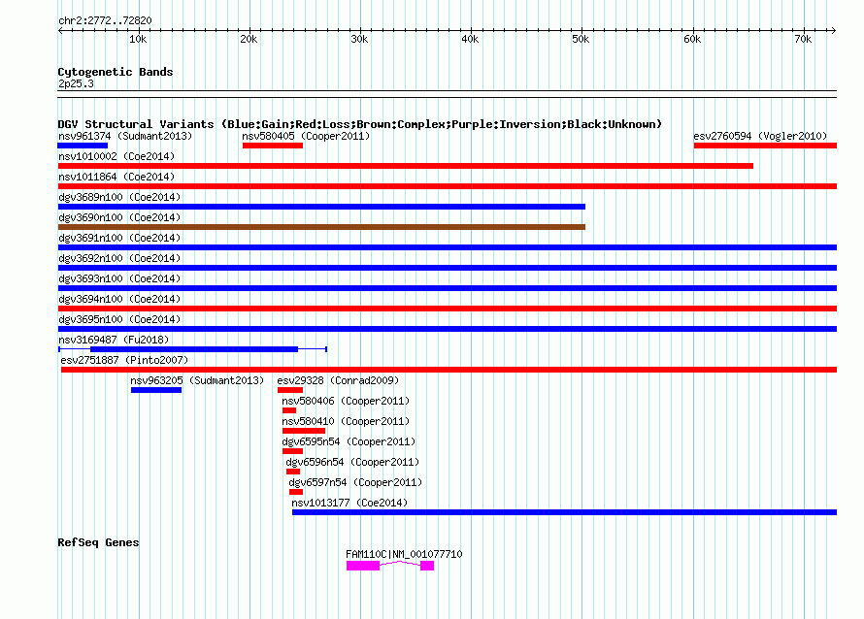This screenshot has width=864, height=619.
Task: Click the red dgv3694n100 loss bar
Action: (x=447, y=309)
